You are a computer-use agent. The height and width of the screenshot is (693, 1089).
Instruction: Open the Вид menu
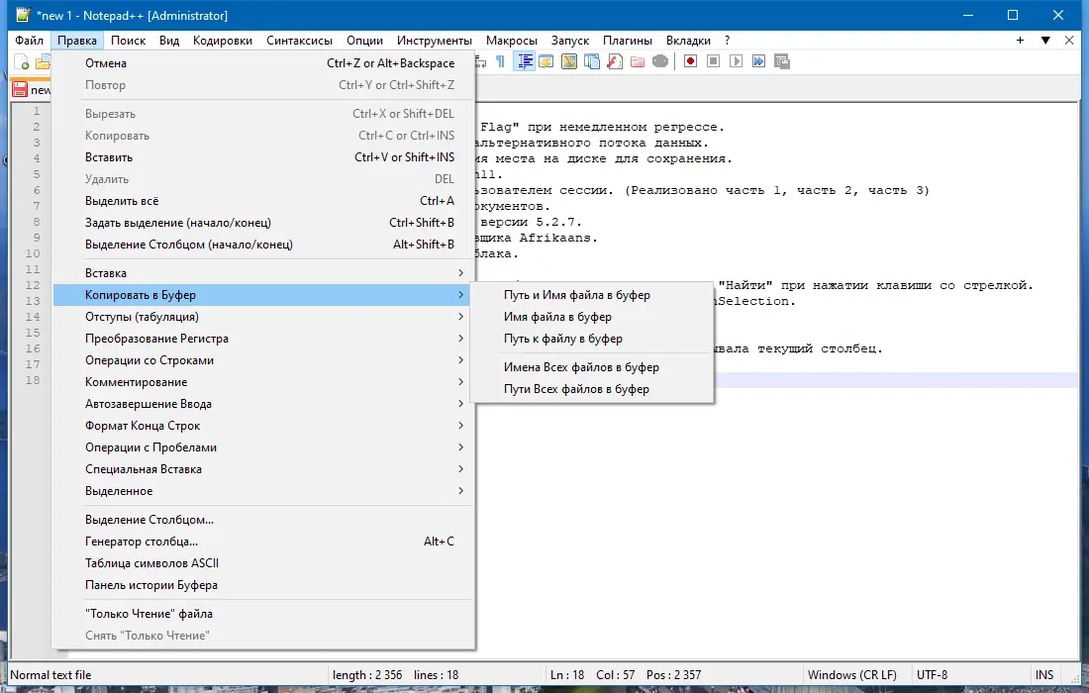169,41
